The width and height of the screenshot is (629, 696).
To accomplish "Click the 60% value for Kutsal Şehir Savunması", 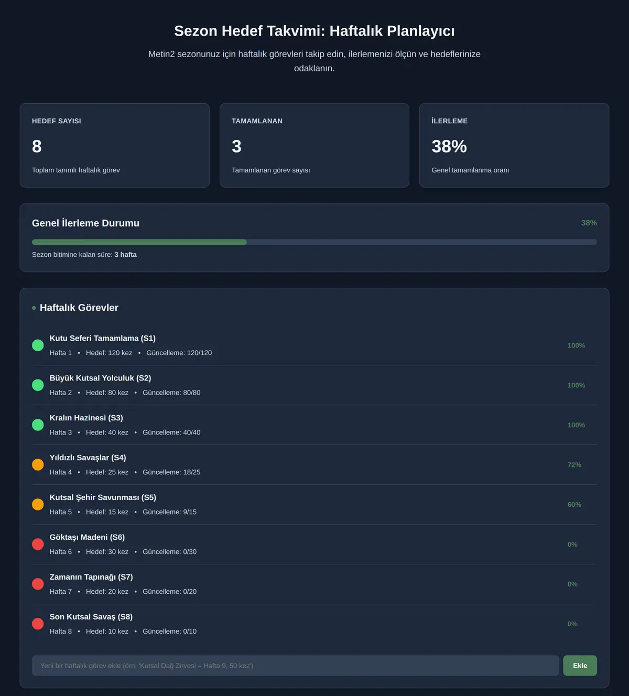I will coord(574,505).
